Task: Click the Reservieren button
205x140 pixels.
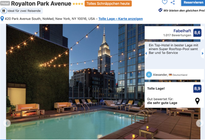Action: [x=193, y=3]
